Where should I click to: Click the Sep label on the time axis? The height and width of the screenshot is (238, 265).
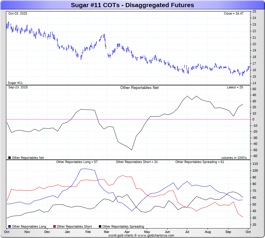coord(228,231)
